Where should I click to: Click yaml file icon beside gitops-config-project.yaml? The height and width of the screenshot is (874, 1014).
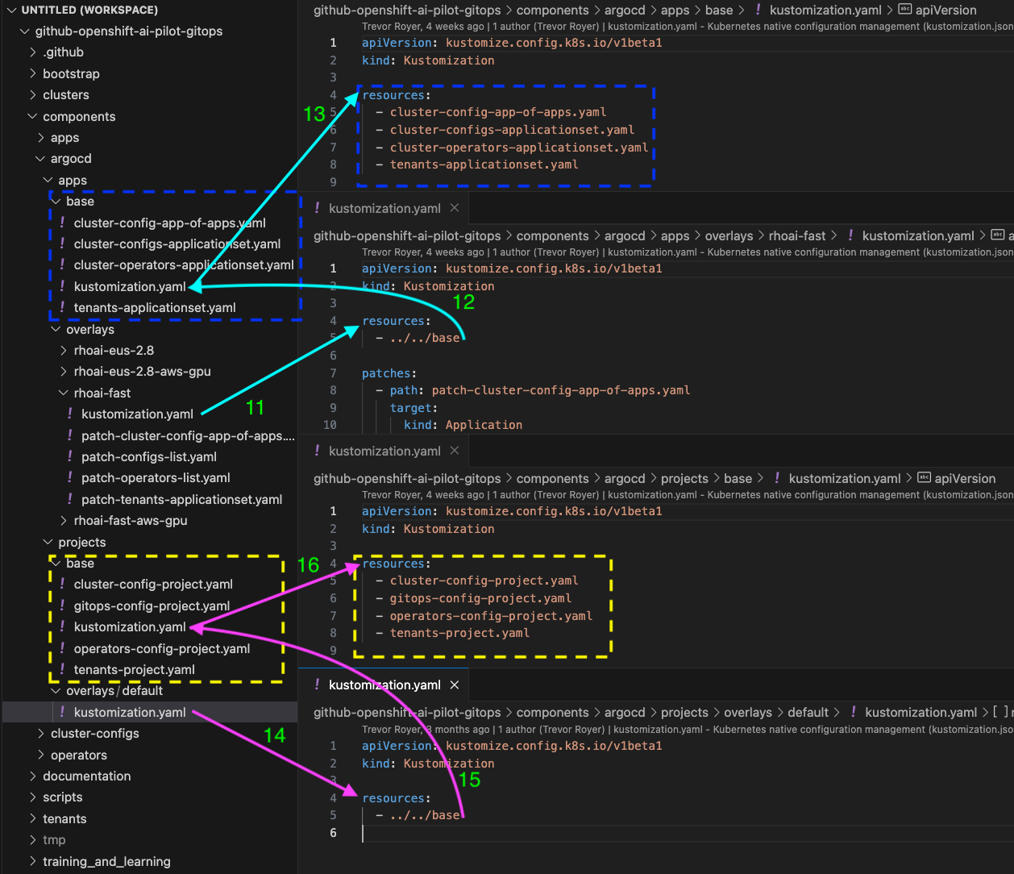point(62,606)
